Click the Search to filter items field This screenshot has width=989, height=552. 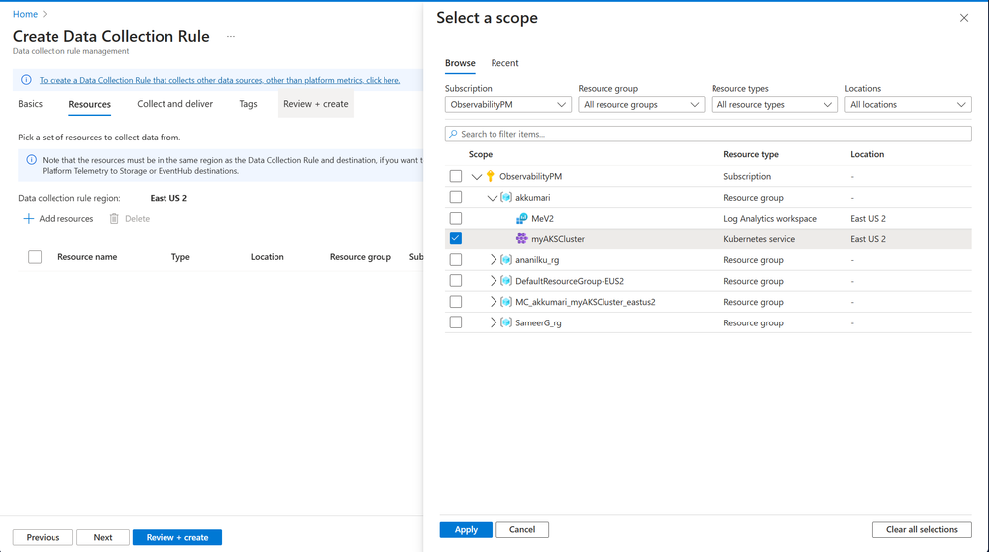pyautogui.click(x=708, y=134)
